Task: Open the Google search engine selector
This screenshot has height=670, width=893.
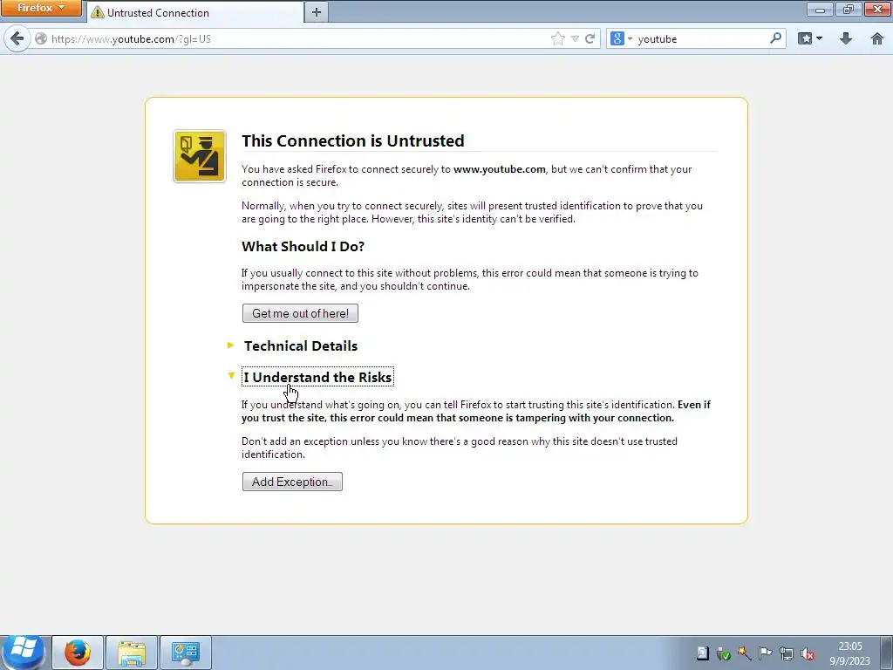Action: click(x=621, y=38)
